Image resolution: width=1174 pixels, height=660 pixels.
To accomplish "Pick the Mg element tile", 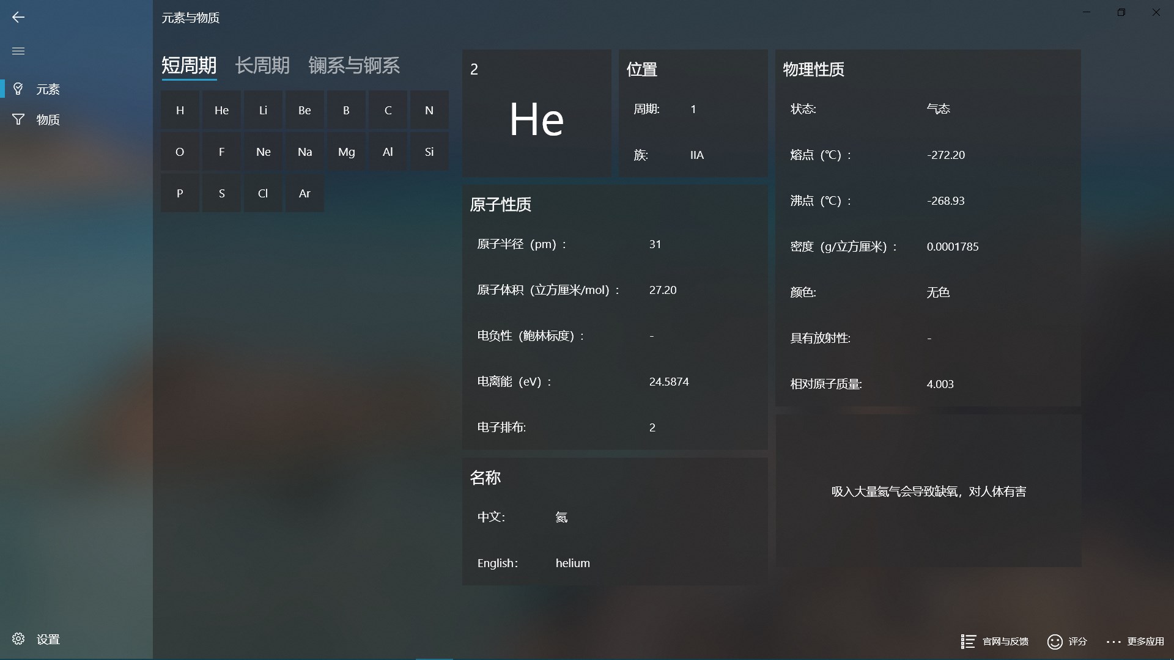I will click(346, 152).
